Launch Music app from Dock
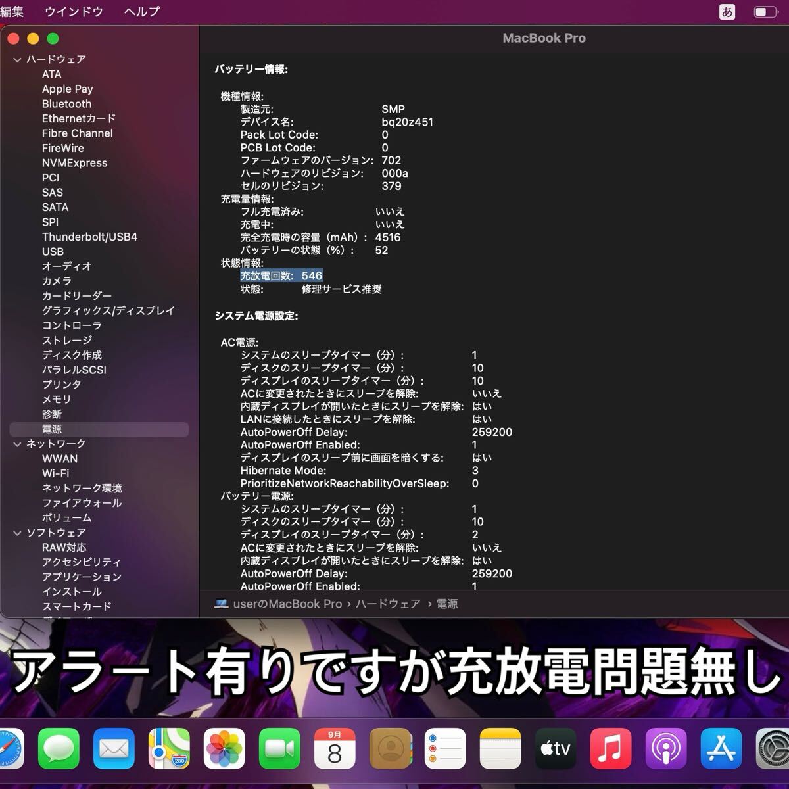 [611, 749]
